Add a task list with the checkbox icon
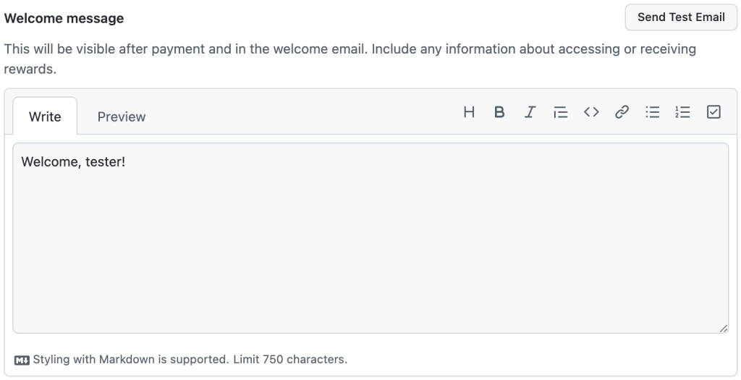The height and width of the screenshot is (380, 741). (714, 112)
